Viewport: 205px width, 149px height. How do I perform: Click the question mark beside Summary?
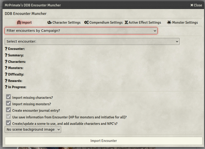click(6, 55)
